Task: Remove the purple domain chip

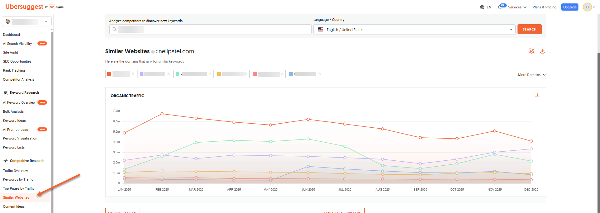Action: (x=168, y=74)
